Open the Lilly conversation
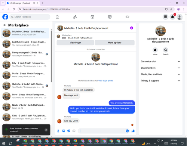Viewport: 187px width, 146px height. click(25, 65)
